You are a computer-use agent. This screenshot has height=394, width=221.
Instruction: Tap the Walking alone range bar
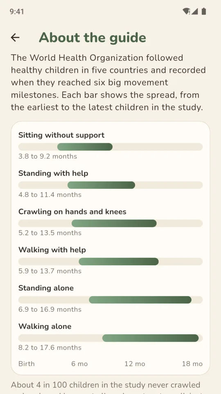click(x=110, y=338)
